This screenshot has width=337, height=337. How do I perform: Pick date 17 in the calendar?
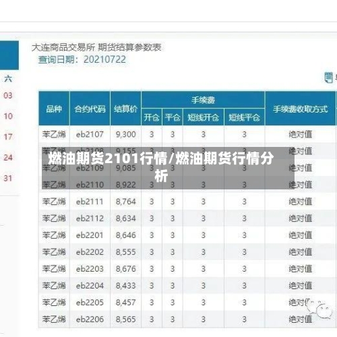click(x=8, y=137)
